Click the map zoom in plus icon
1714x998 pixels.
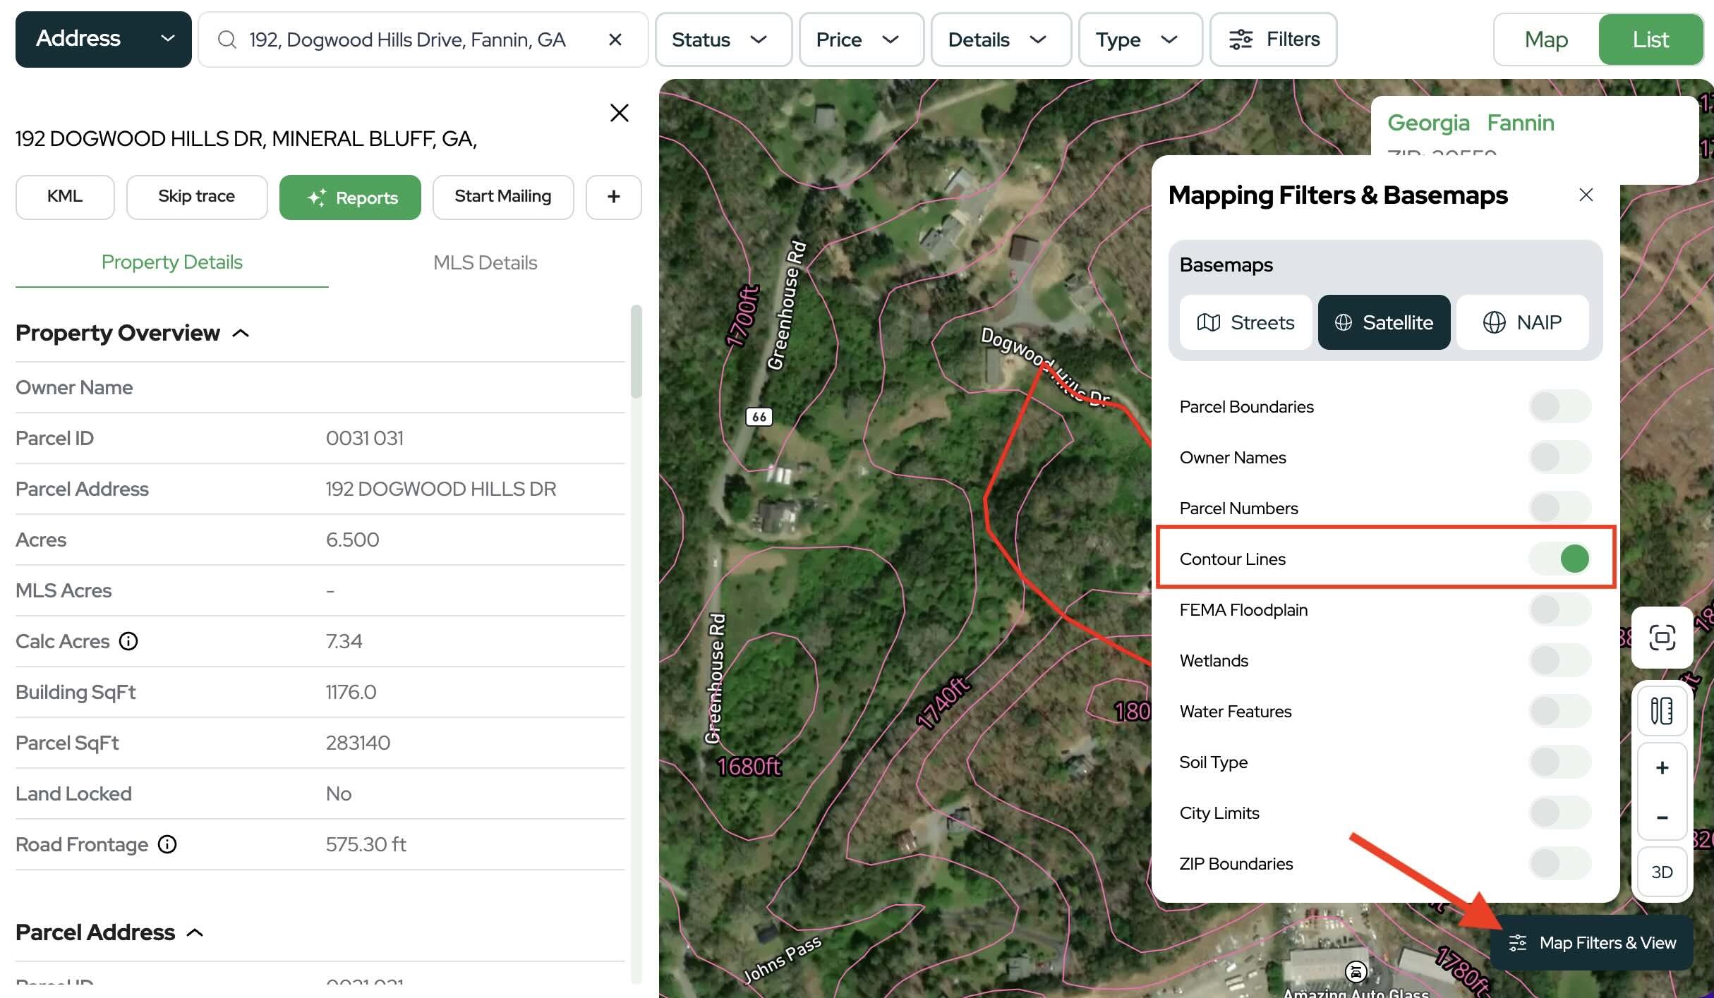(1662, 767)
